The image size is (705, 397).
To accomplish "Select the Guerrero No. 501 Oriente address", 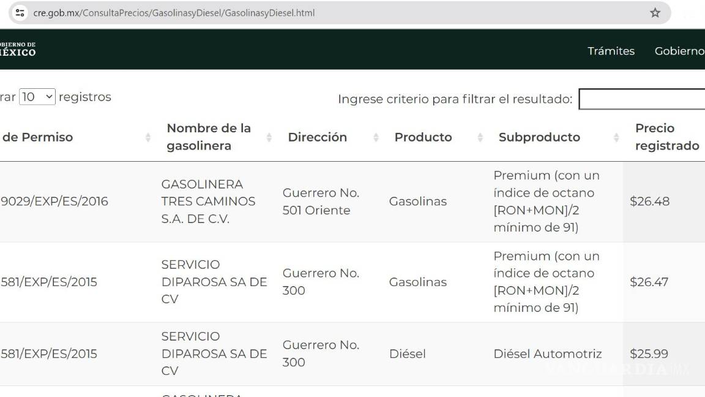I will pos(321,202).
